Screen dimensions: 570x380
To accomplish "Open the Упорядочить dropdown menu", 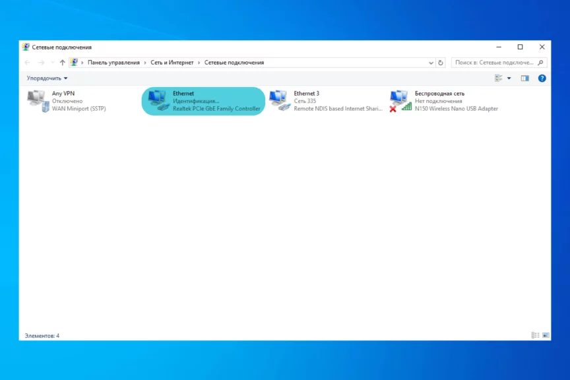I will pyautogui.click(x=47, y=78).
